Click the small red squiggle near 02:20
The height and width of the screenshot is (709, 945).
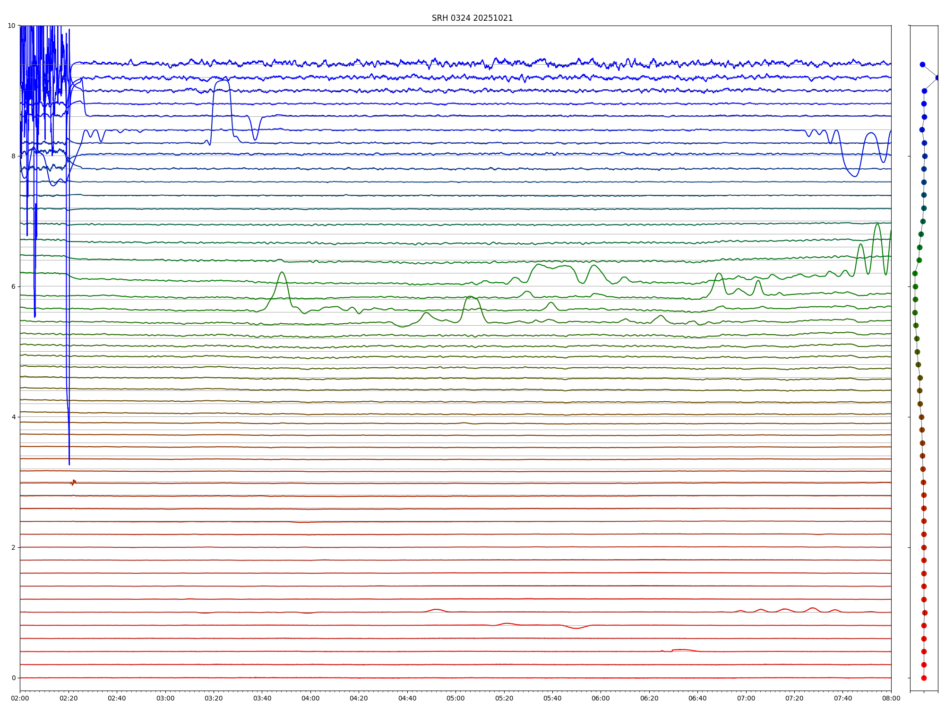(x=73, y=483)
